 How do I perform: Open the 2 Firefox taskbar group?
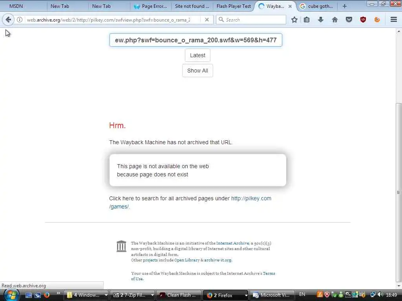click(x=223, y=295)
